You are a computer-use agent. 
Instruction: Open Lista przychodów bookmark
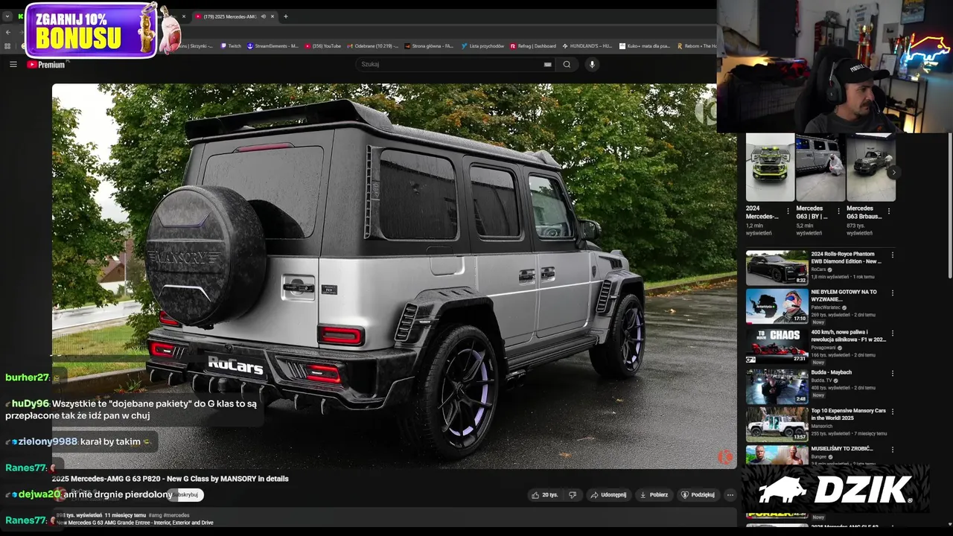pos(482,46)
